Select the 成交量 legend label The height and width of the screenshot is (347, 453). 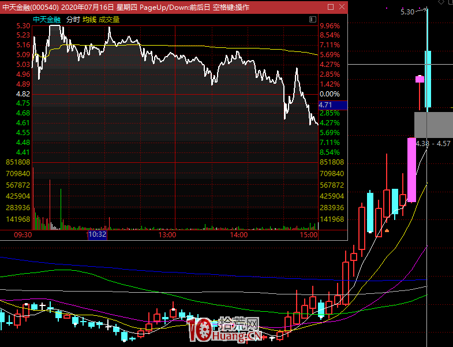coord(109,19)
